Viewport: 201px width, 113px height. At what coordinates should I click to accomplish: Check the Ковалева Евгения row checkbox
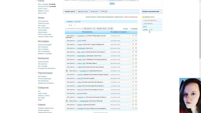click(x=129, y=71)
